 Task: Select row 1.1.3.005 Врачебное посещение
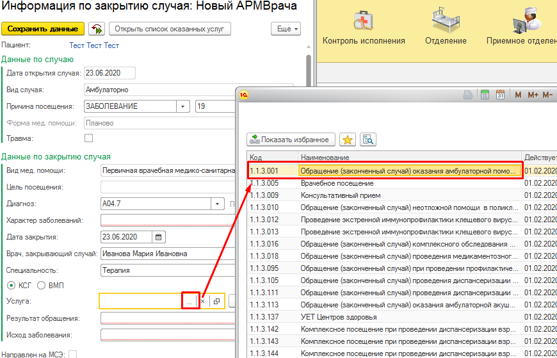tap(384, 183)
